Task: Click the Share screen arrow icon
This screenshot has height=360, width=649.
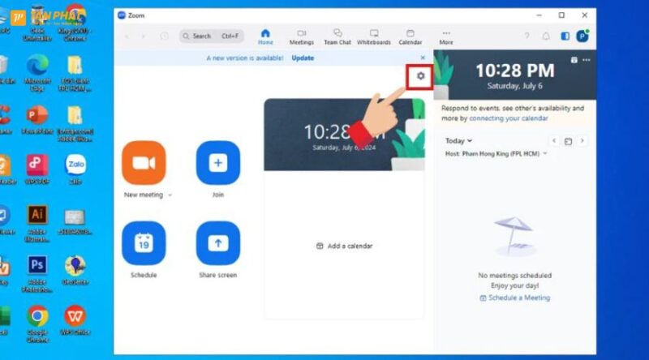Action: tap(217, 243)
